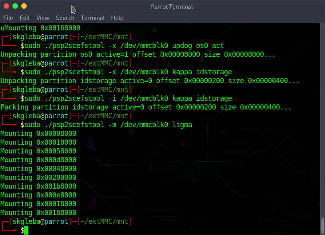This screenshot has height=235, width=325.
Task: Close window with the red button
Action: pyautogui.click(x=6, y=6)
